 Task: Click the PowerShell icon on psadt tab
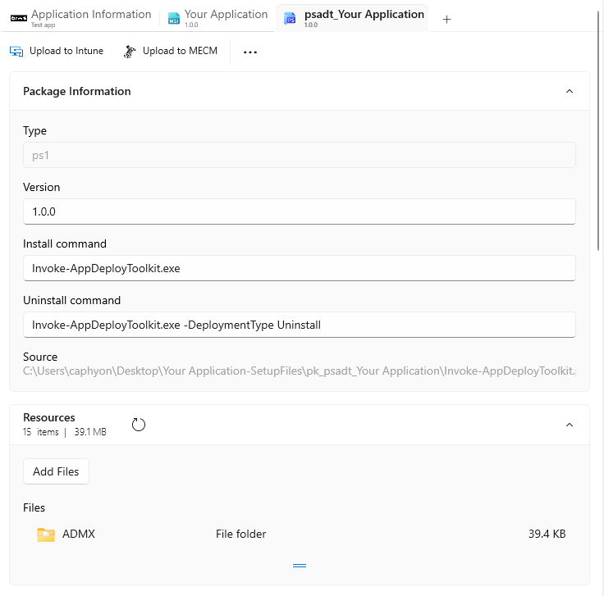click(290, 19)
